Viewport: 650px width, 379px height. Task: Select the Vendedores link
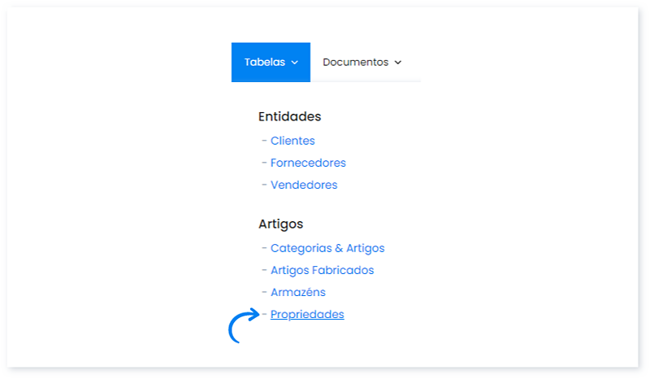[304, 185]
